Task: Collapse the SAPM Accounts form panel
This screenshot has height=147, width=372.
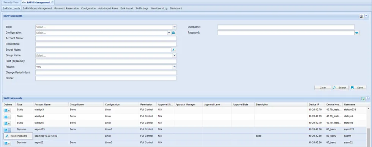Action: click(366, 16)
